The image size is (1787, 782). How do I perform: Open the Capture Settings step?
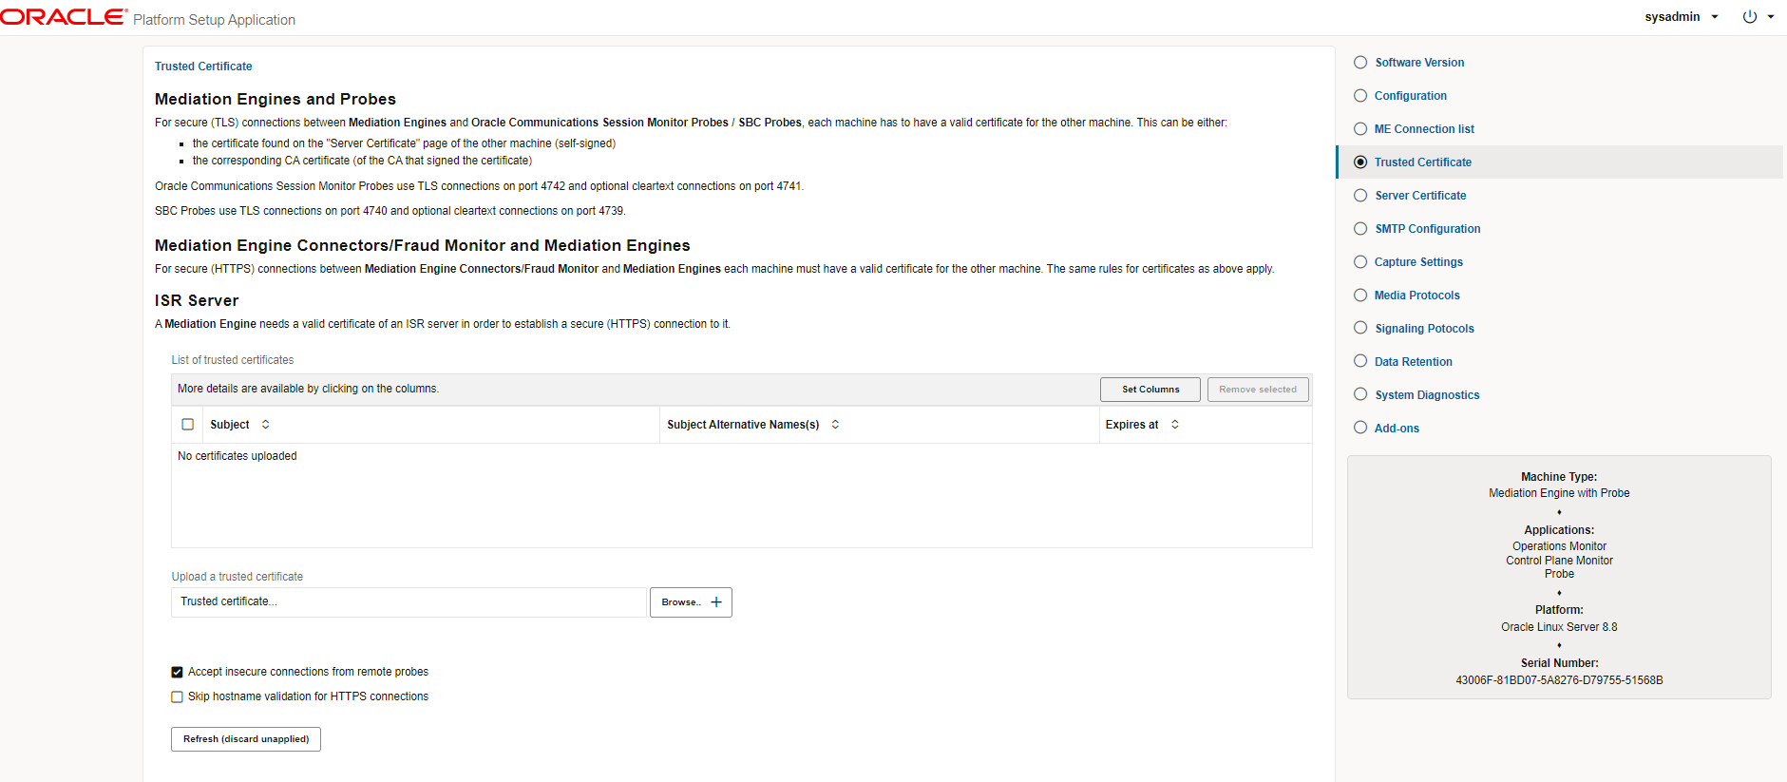[1418, 262]
